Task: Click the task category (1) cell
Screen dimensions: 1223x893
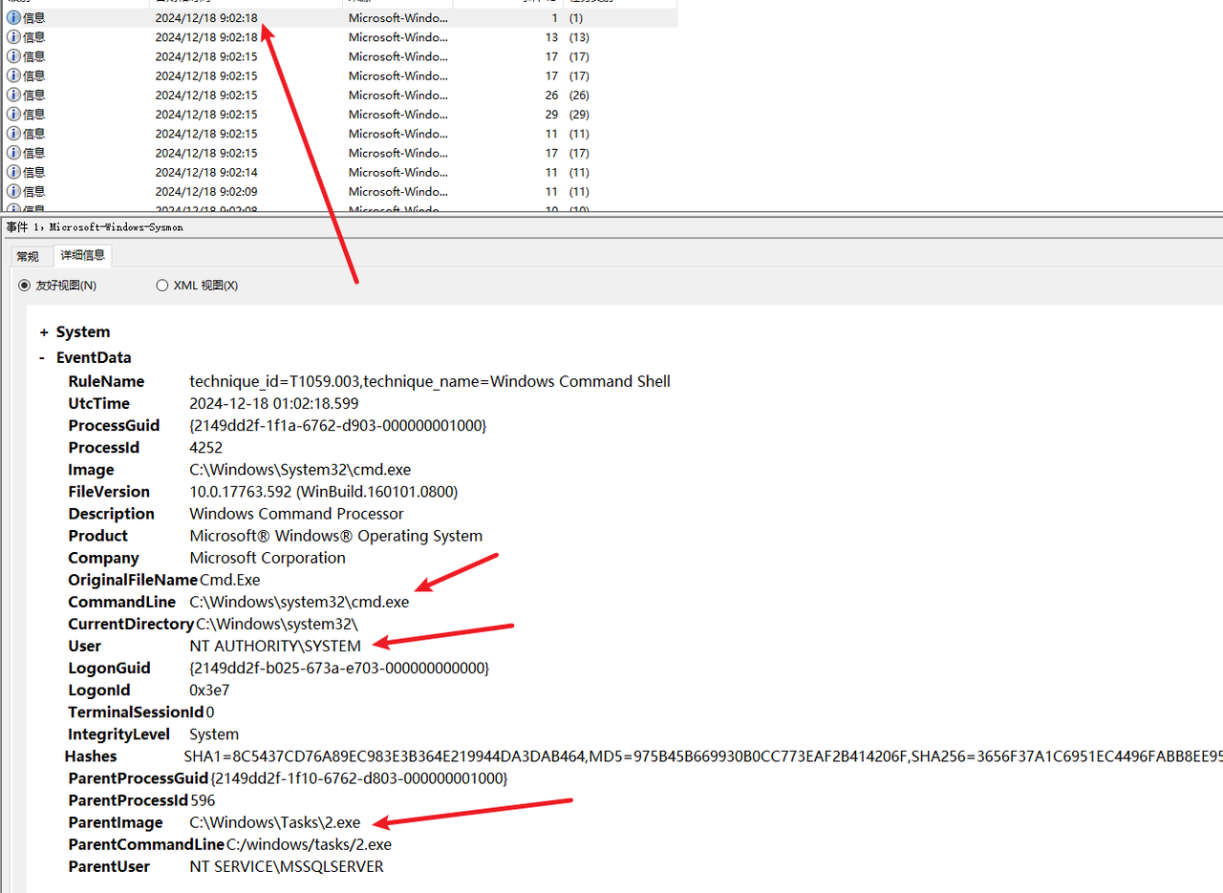Action: pos(576,18)
